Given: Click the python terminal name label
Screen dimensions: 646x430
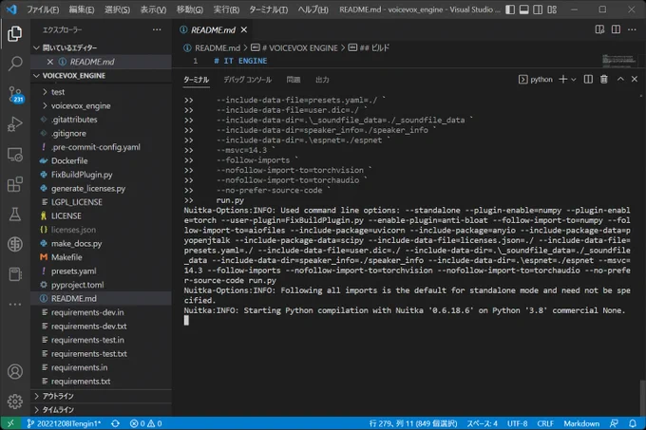Looking at the screenshot, I should (x=541, y=80).
